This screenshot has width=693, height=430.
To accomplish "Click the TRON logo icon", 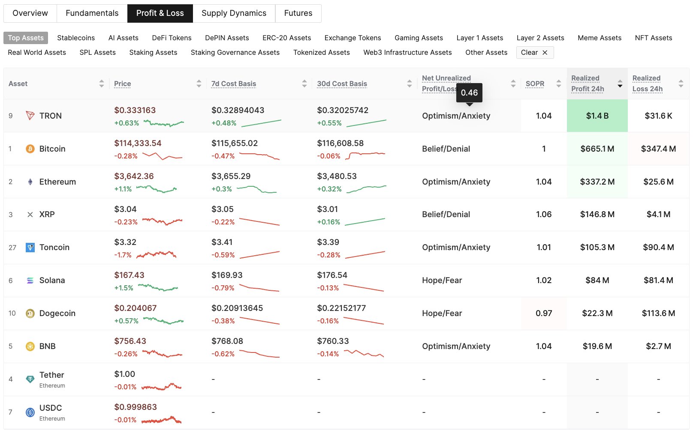I will [x=30, y=116].
